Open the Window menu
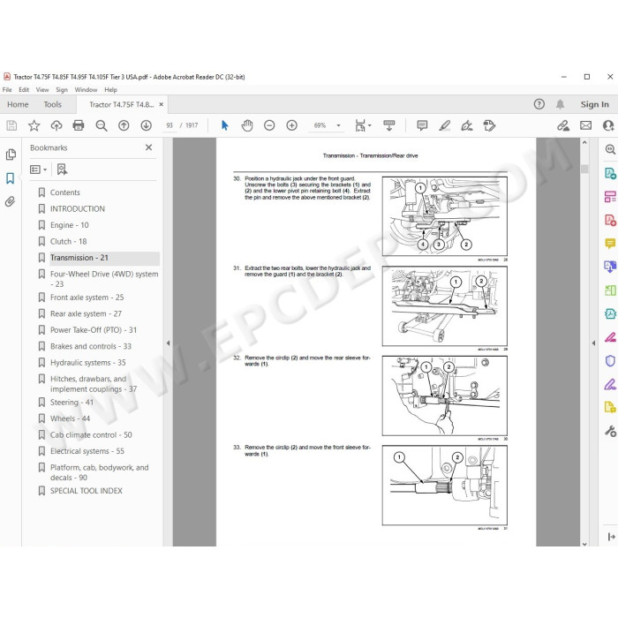Viewport: 618px width, 618px height. click(x=86, y=90)
